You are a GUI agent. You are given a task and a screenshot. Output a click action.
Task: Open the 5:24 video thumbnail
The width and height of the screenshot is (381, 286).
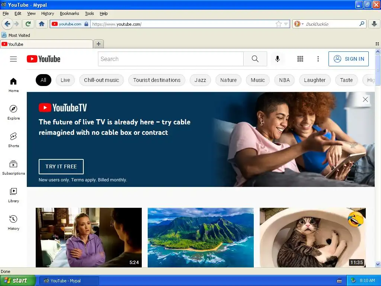89,238
